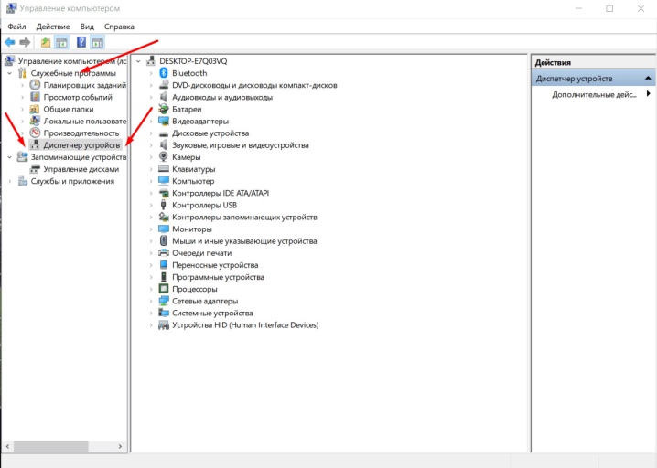Click the Forward arrow in toolbar
Viewport: 657px width, 468px height.
[25, 42]
